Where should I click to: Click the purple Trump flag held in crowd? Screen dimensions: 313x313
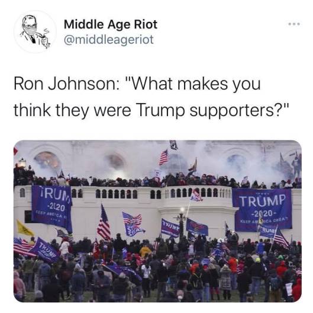[44, 250]
